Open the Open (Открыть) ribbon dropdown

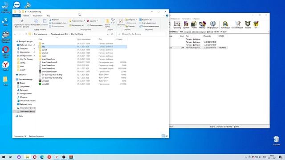[131, 20]
